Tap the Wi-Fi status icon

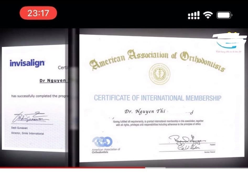pos(208,15)
